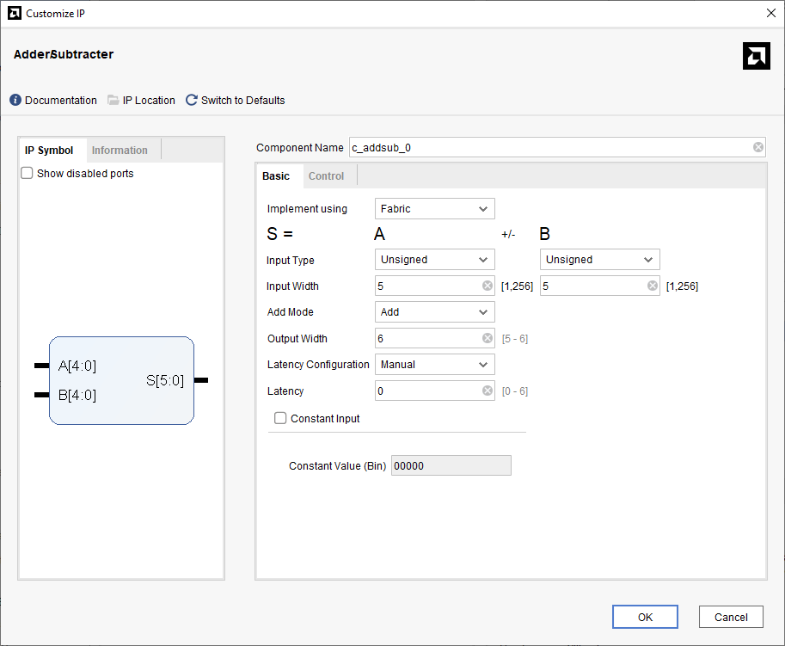Confirm with the OK button

click(645, 617)
